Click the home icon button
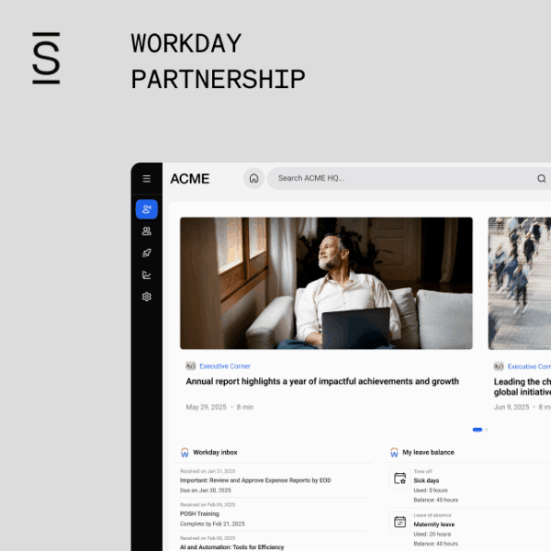Screen dimensions: 551x551 [x=254, y=178]
